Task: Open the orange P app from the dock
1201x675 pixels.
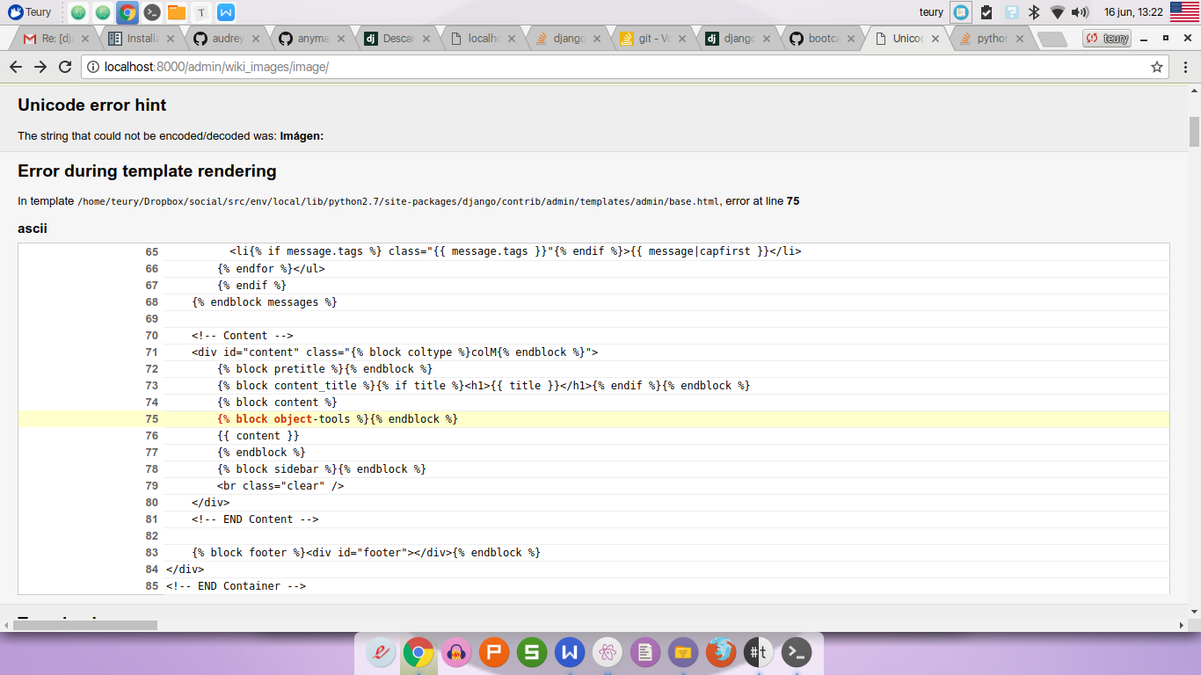Action: (493, 653)
